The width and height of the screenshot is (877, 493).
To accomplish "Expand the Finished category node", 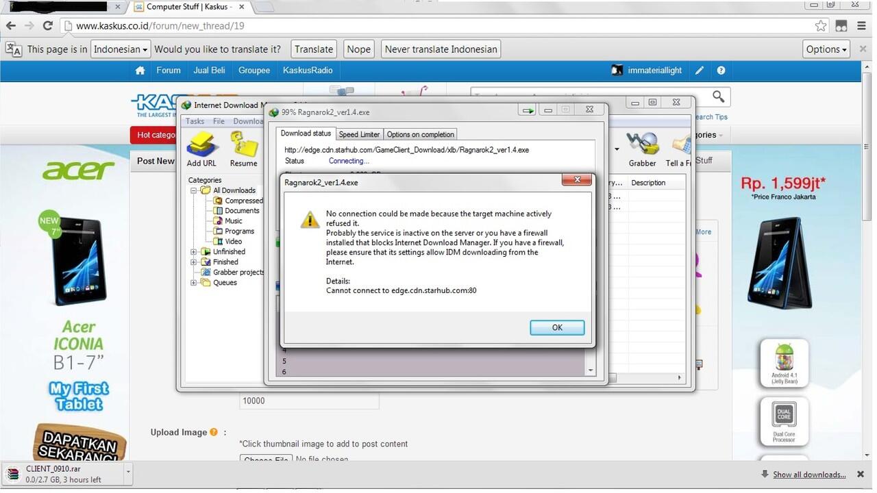I will [194, 262].
